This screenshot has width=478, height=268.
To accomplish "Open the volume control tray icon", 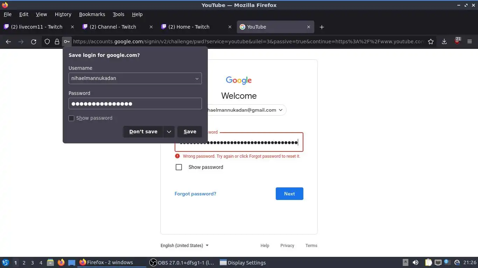I will [x=415, y=262].
